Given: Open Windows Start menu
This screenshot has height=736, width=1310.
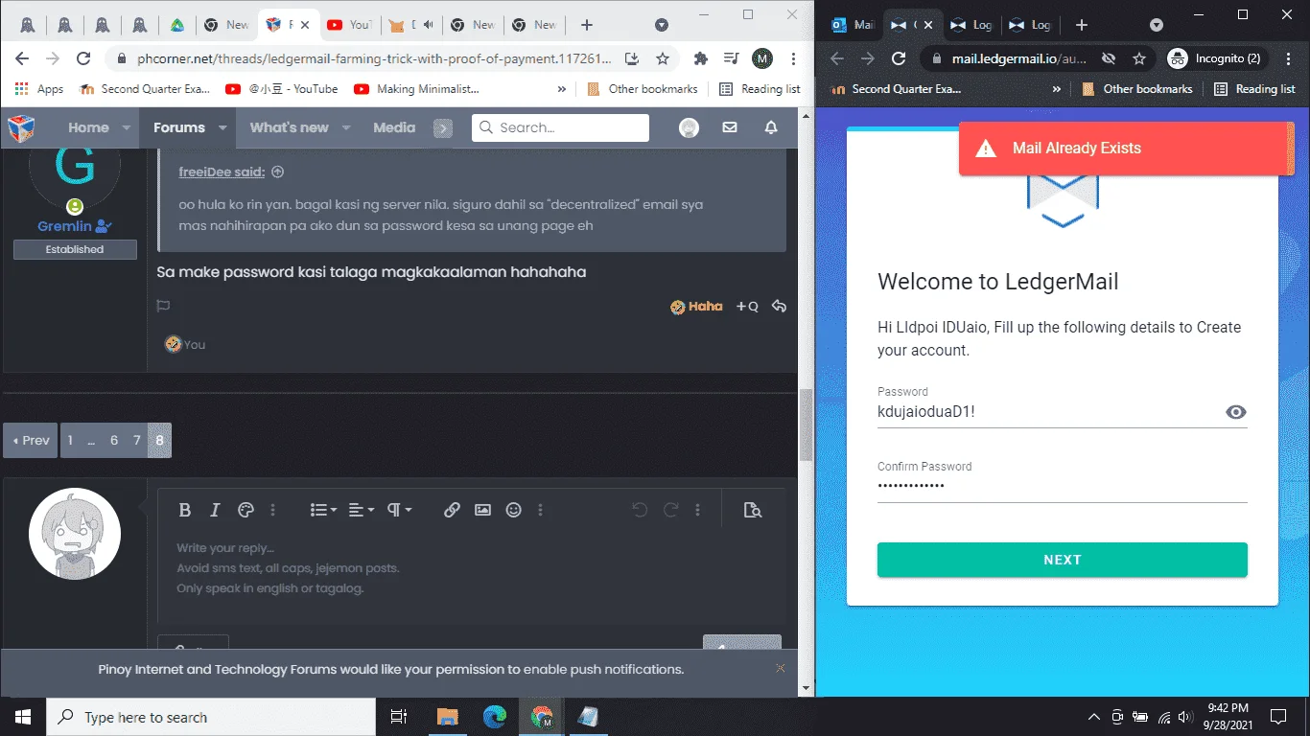Looking at the screenshot, I should [23, 717].
